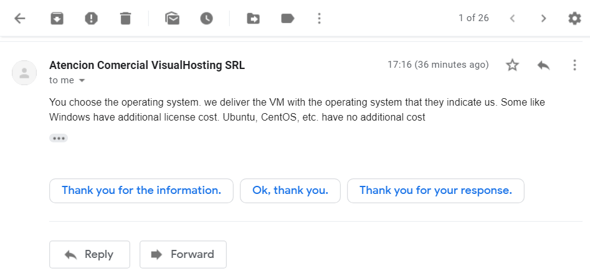Click the reply arrow beside the star
Screen dimensions: 590x271
point(543,65)
